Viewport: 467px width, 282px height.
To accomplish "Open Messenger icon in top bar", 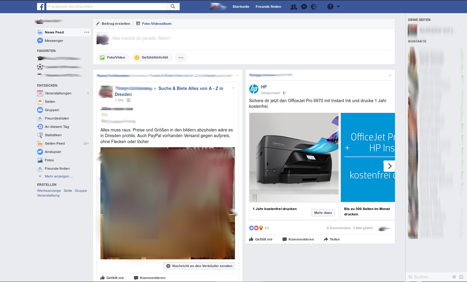I will (x=304, y=7).
